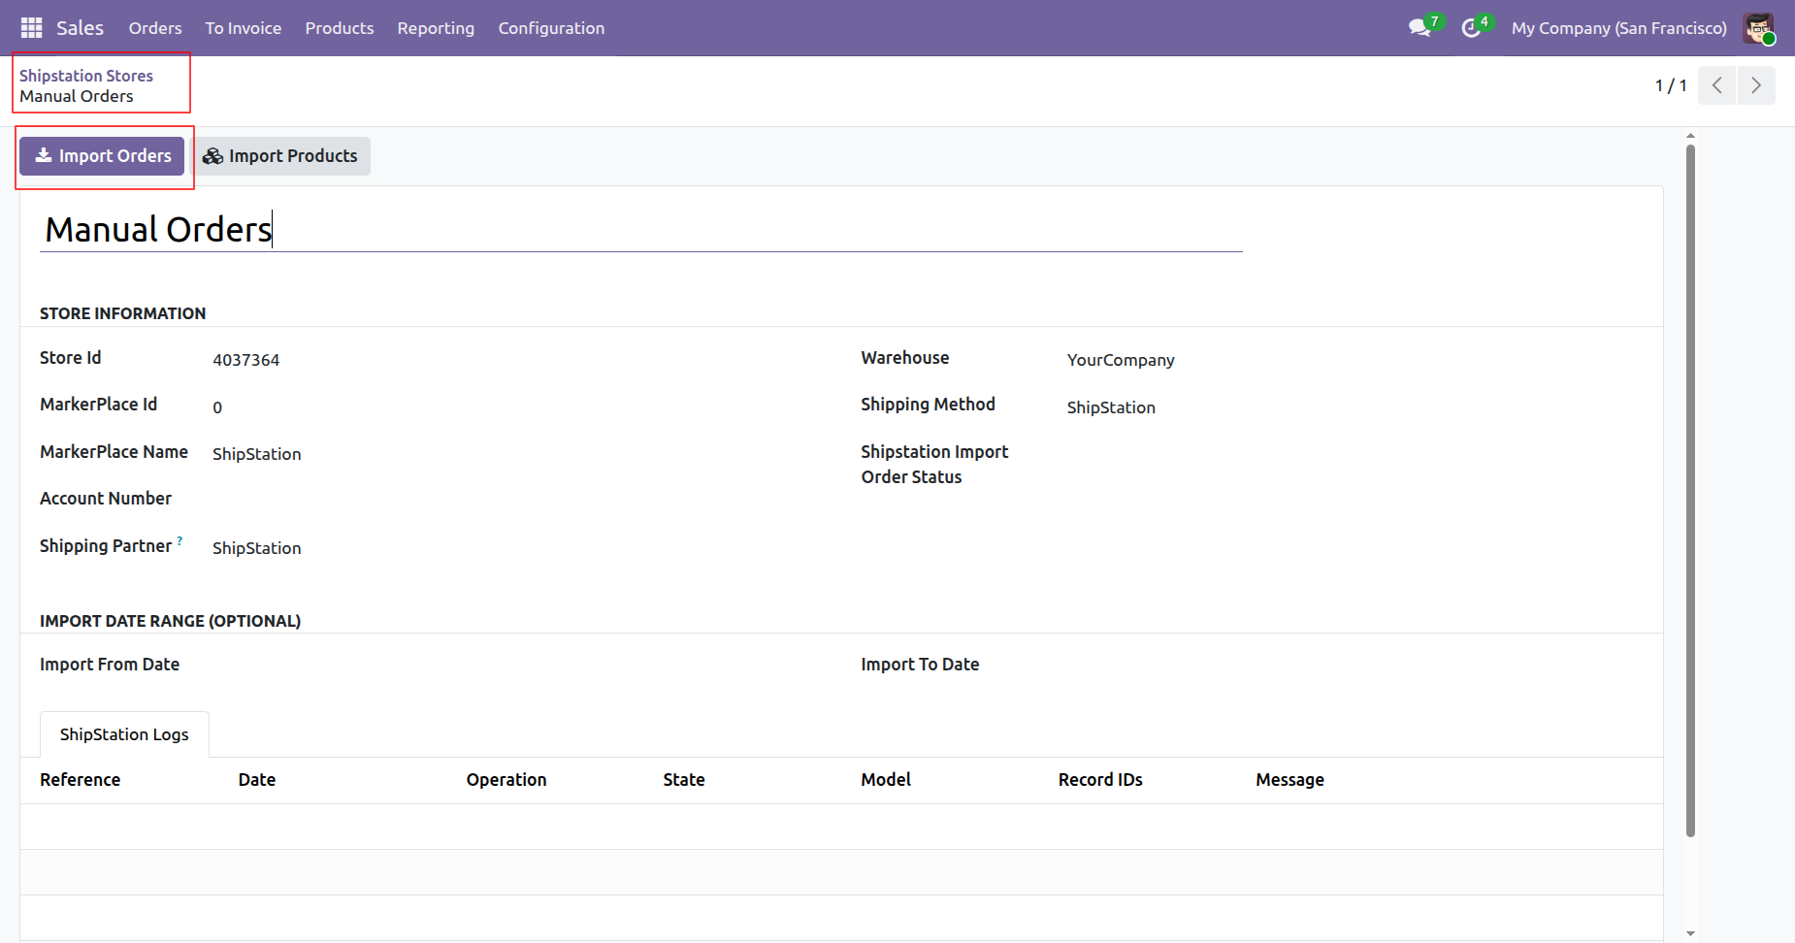Sort logs by Model column
Viewport: 1795px width, 943px height.
tap(886, 780)
